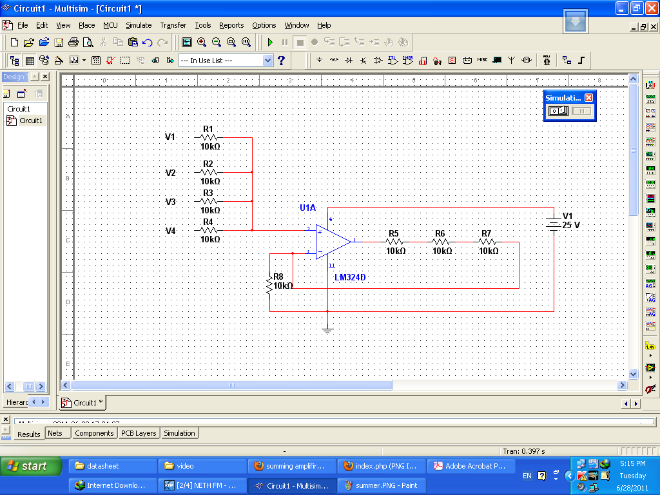Place an MCU chip component
Viewport: 660px width, 495px height.
547,60
